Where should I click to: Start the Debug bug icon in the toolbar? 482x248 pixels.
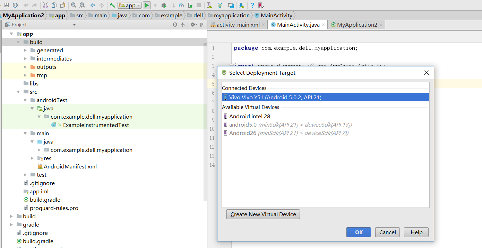164,5
